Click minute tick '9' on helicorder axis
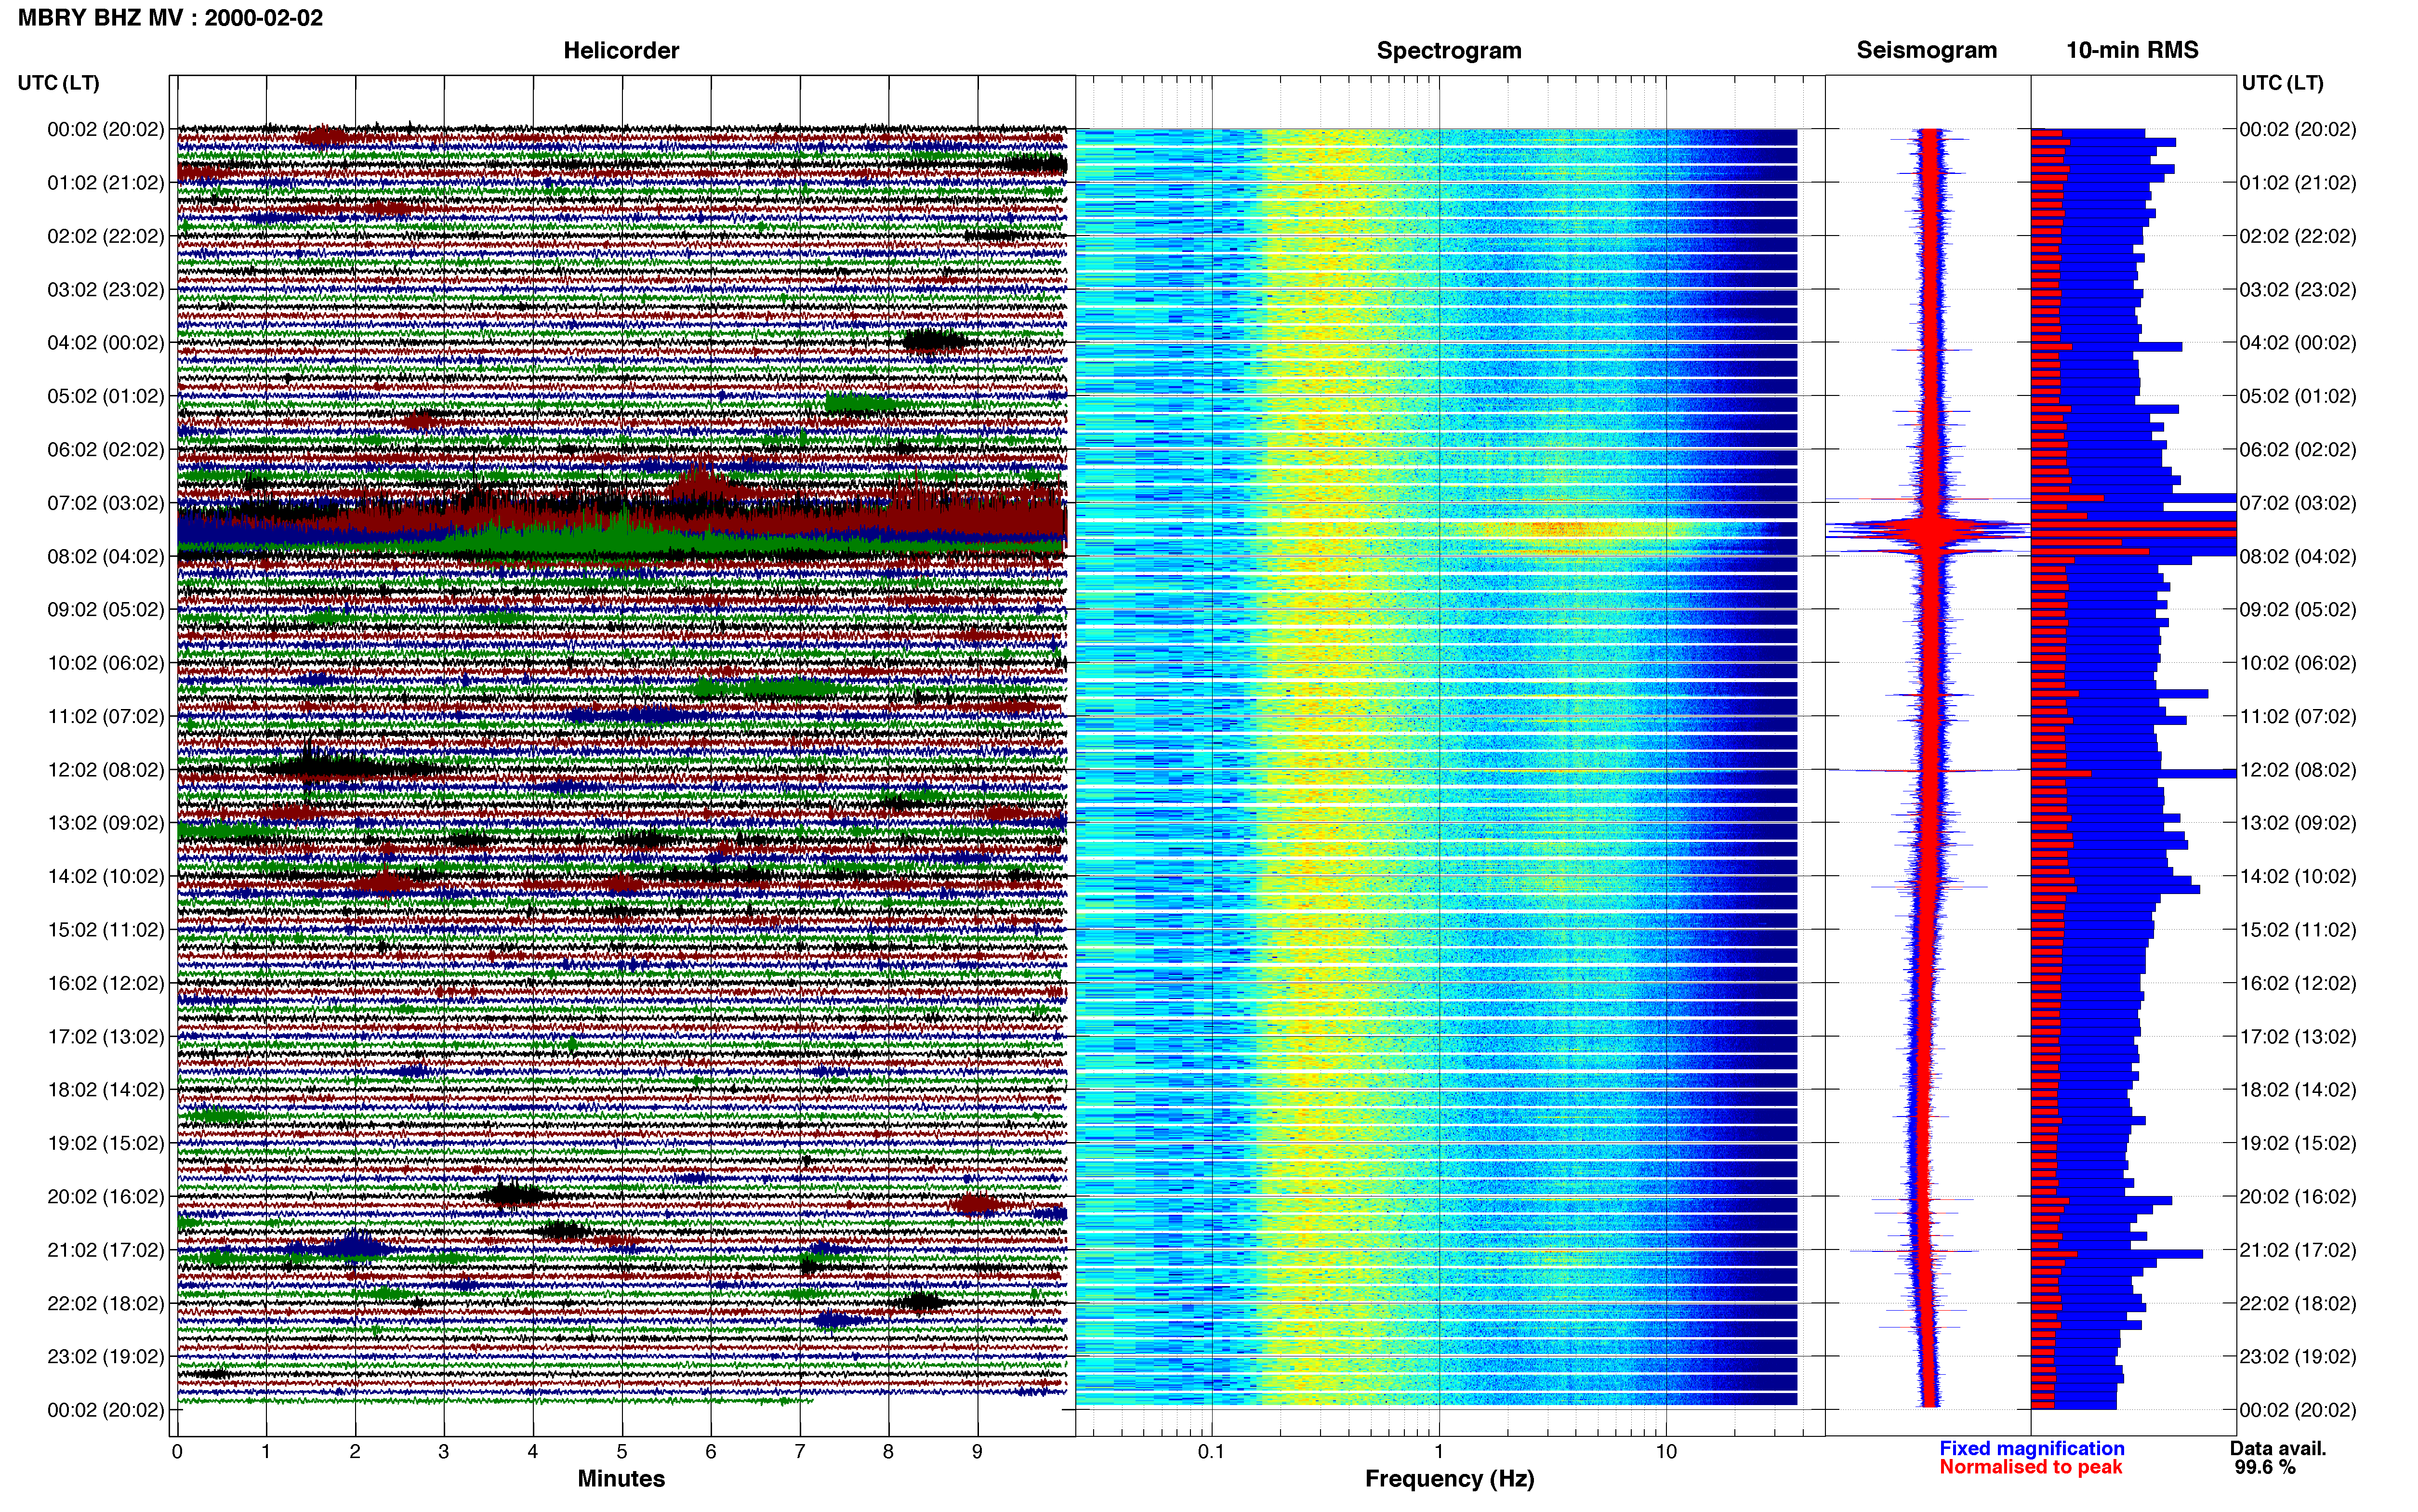The image size is (2418, 1512). [x=977, y=1452]
